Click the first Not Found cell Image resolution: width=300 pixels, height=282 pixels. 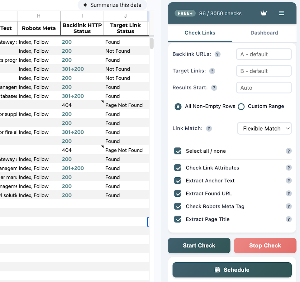click(126, 51)
